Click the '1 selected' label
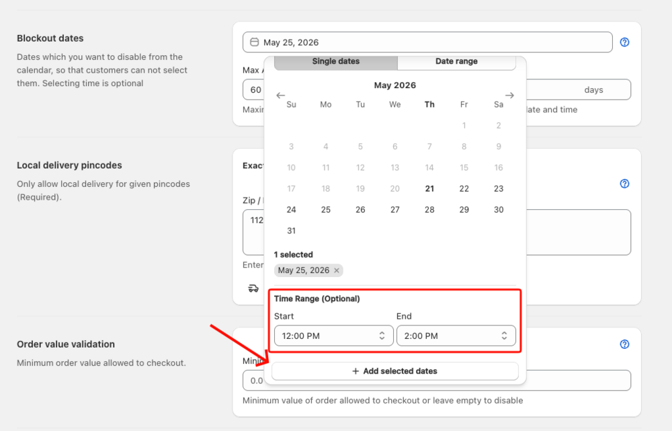 tap(294, 254)
